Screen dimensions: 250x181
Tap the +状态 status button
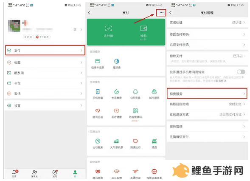[28, 37]
